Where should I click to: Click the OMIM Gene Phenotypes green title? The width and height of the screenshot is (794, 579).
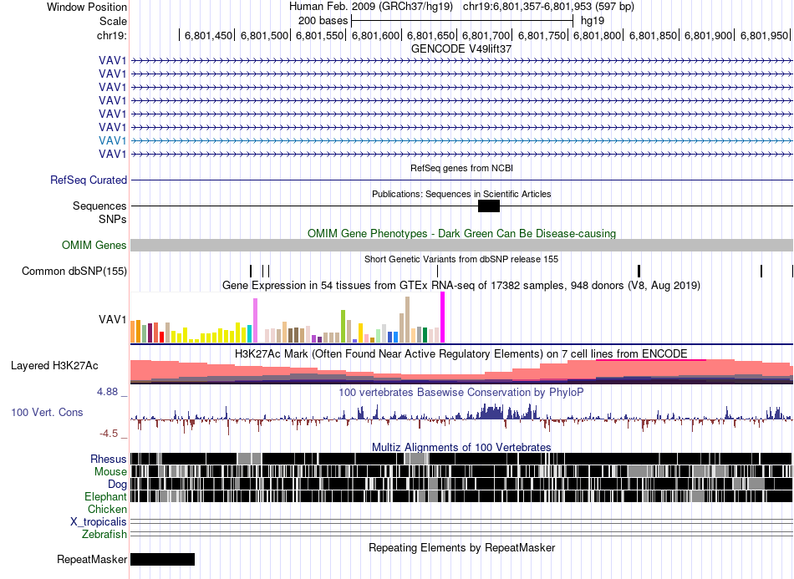pyautogui.click(x=461, y=233)
